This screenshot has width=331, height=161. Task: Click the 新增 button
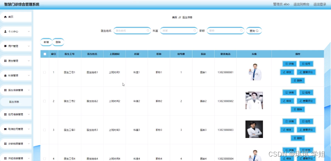(46, 42)
